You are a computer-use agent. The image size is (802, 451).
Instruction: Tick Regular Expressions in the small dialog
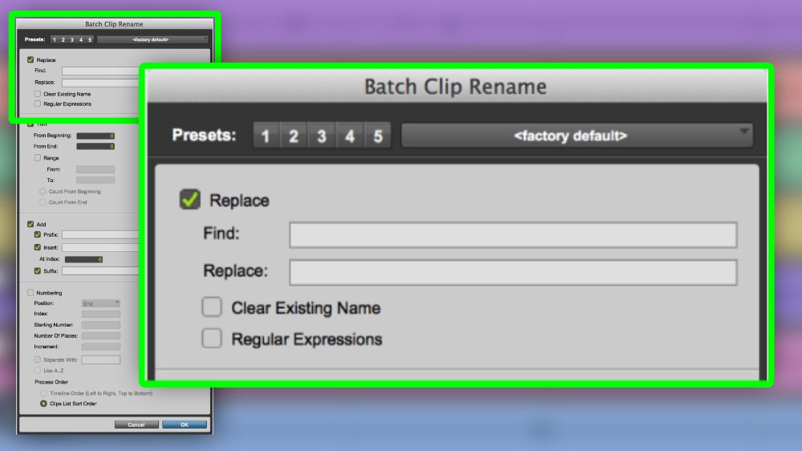click(38, 104)
